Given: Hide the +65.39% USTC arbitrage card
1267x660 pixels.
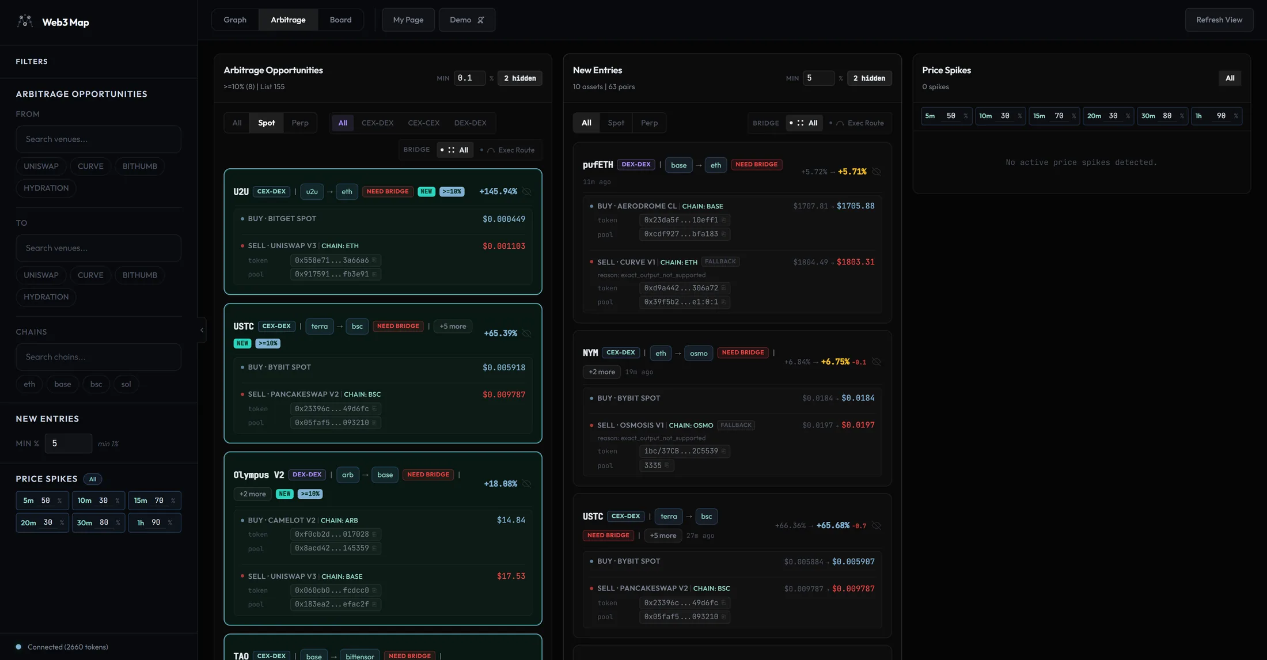Looking at the screenshot, I should (x=527, y=333).
